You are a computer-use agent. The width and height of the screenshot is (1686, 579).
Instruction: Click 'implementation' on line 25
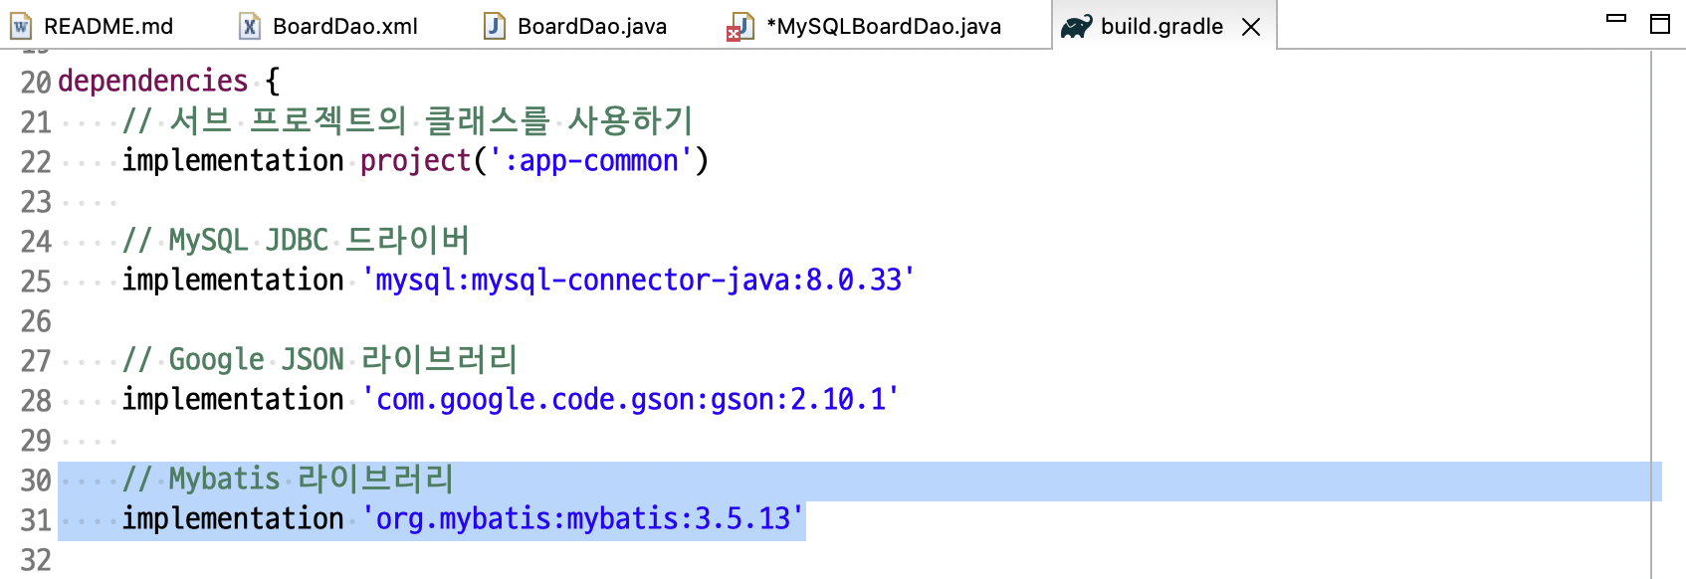233,280
